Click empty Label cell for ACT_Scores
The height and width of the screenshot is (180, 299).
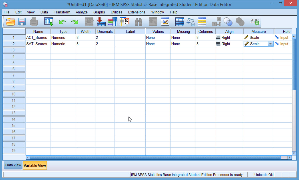[130, 38]
